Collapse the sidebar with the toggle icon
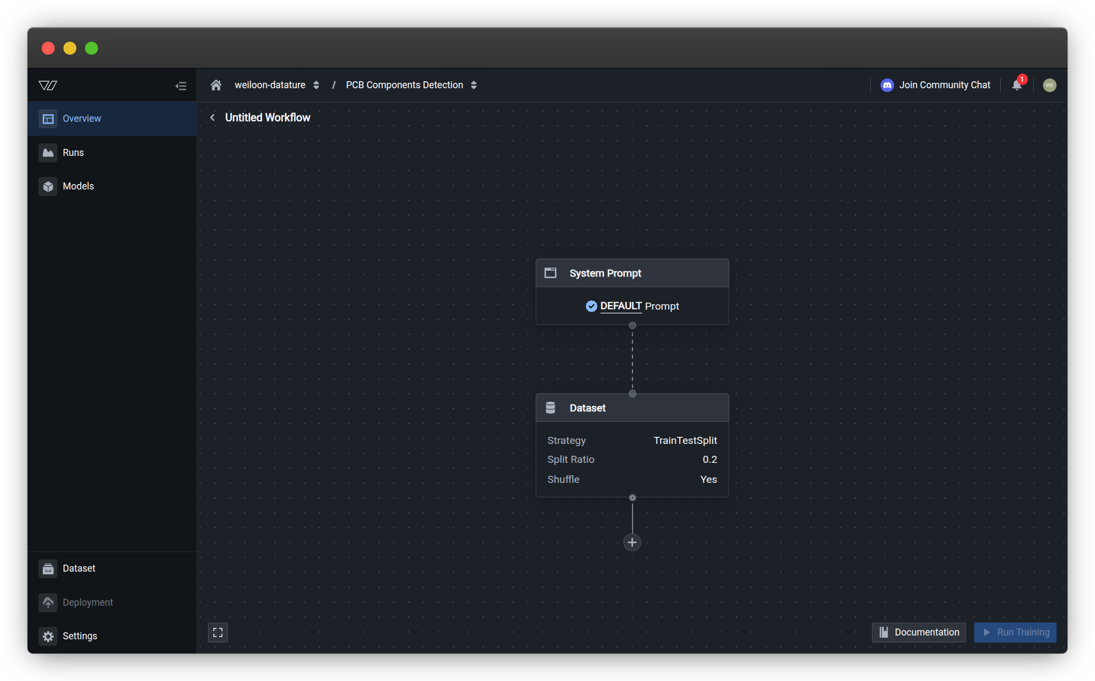The image size is (1095, 681). (181, 86)
